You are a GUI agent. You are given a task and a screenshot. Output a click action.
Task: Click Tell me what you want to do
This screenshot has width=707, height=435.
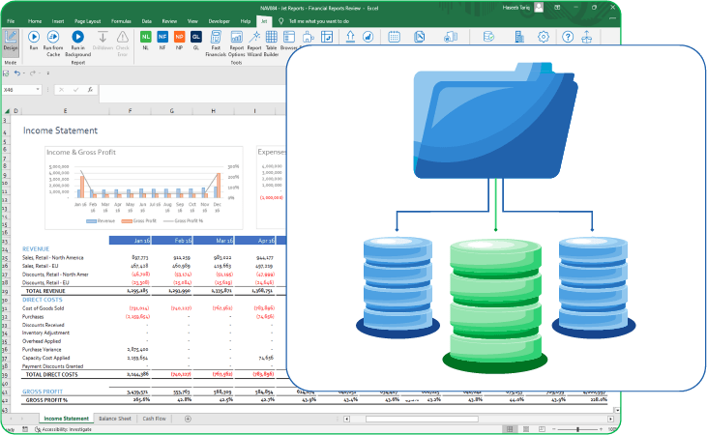[319, 21]
